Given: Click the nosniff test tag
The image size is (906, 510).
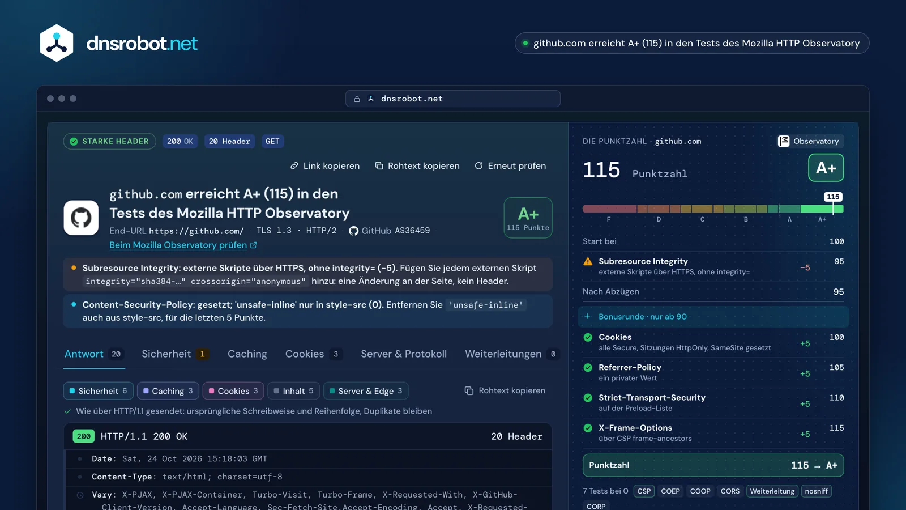Looking at the screenshot, I should [x=816, y=491].
